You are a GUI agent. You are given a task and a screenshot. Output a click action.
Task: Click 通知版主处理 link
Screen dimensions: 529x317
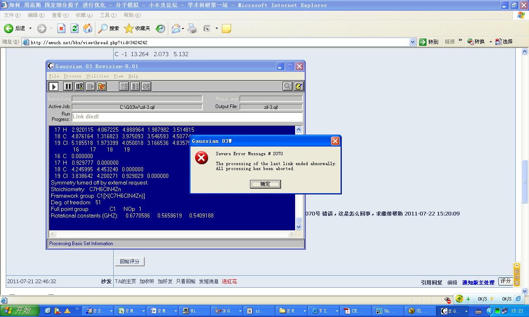pos(478,283)
